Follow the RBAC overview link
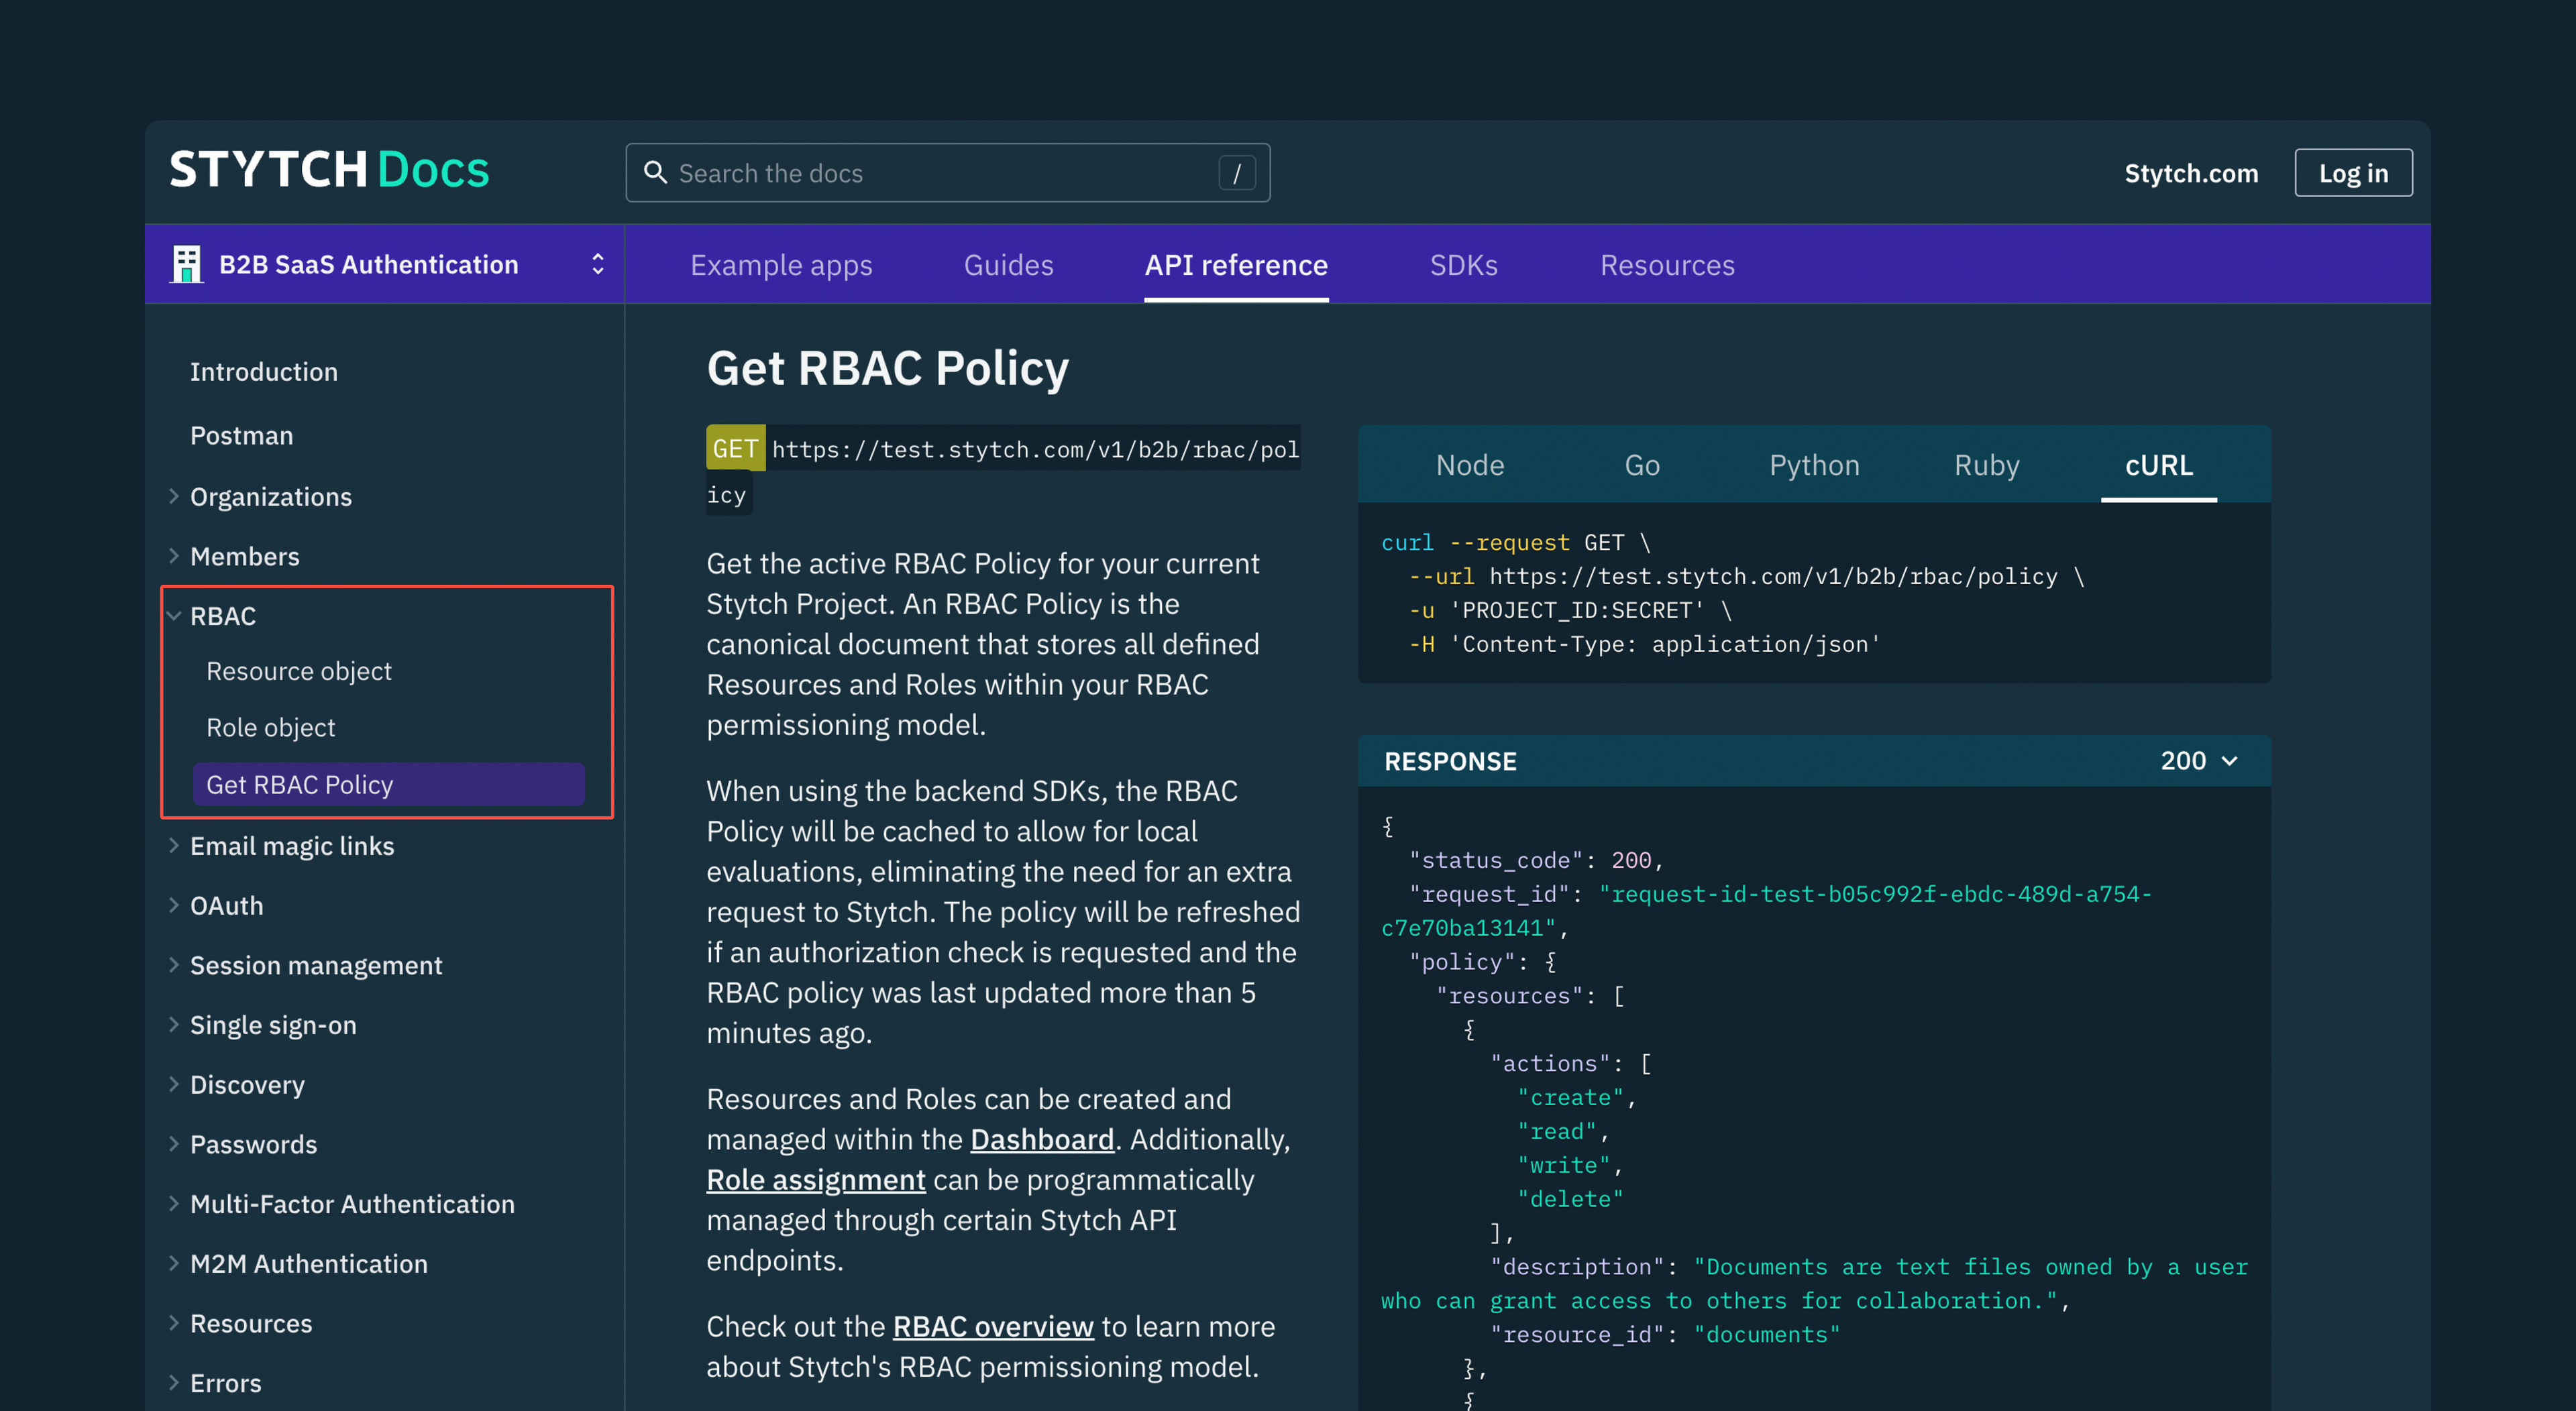Viewport: 2576px width, 1411px height. pyautogui.click(x=992, y=1326)
